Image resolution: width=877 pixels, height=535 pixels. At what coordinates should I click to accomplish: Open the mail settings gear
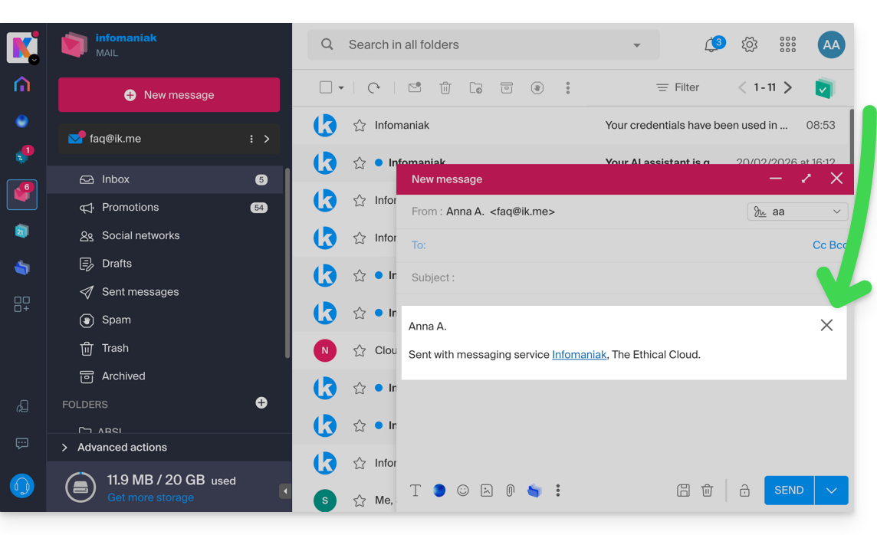[750, 45]
